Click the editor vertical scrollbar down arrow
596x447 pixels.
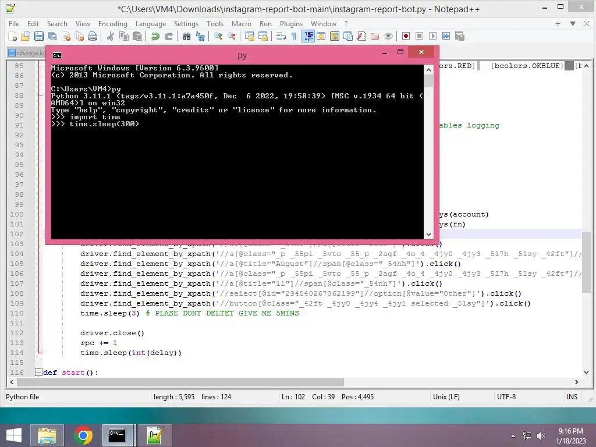tap(587, 372)
